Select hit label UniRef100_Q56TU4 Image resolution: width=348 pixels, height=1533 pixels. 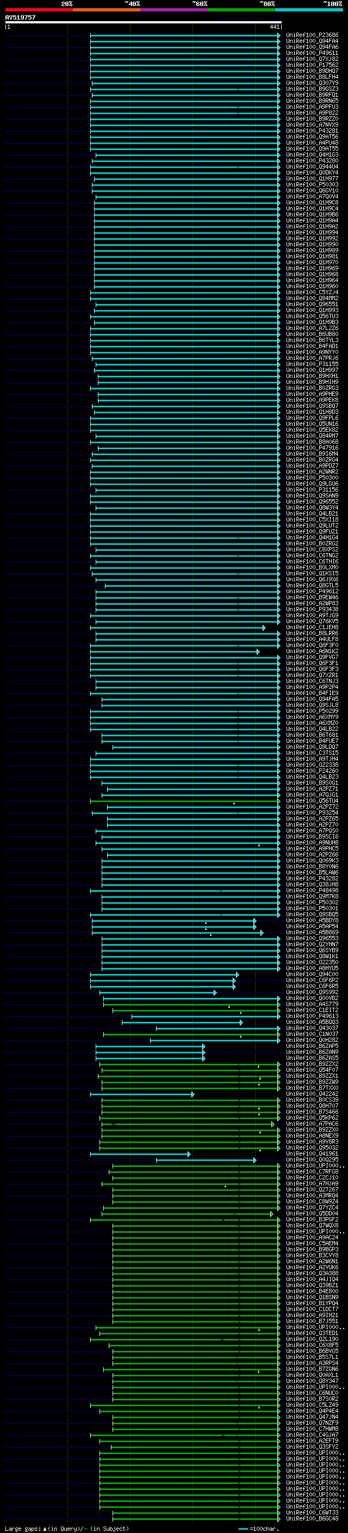[312, 800]
